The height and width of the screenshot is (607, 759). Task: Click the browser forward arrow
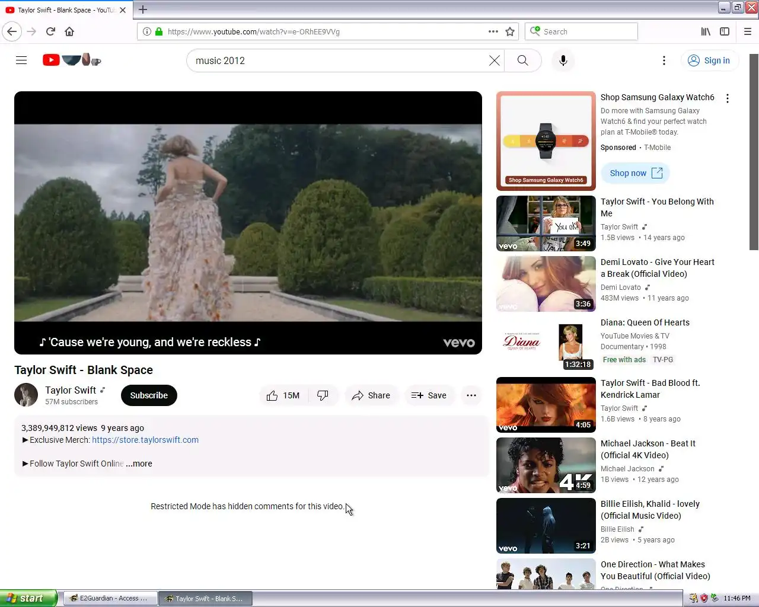(x=31, y=31)
